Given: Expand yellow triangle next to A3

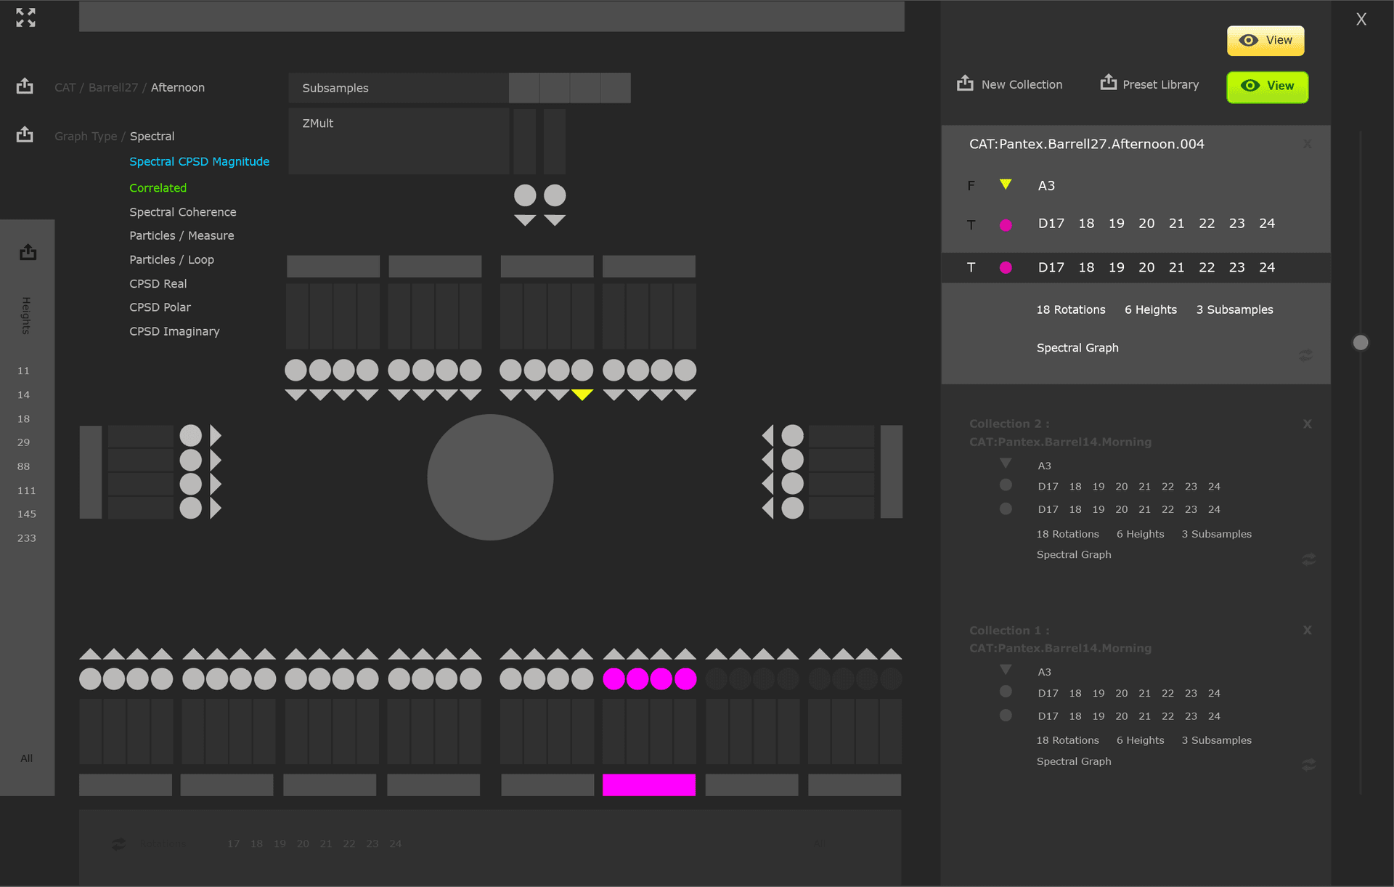Looking at the screenshot, I should pos(1006,185).
